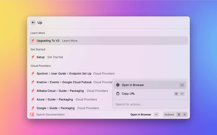
Task: Click the clipboard Copy URL icon
Action: point(118,93)
